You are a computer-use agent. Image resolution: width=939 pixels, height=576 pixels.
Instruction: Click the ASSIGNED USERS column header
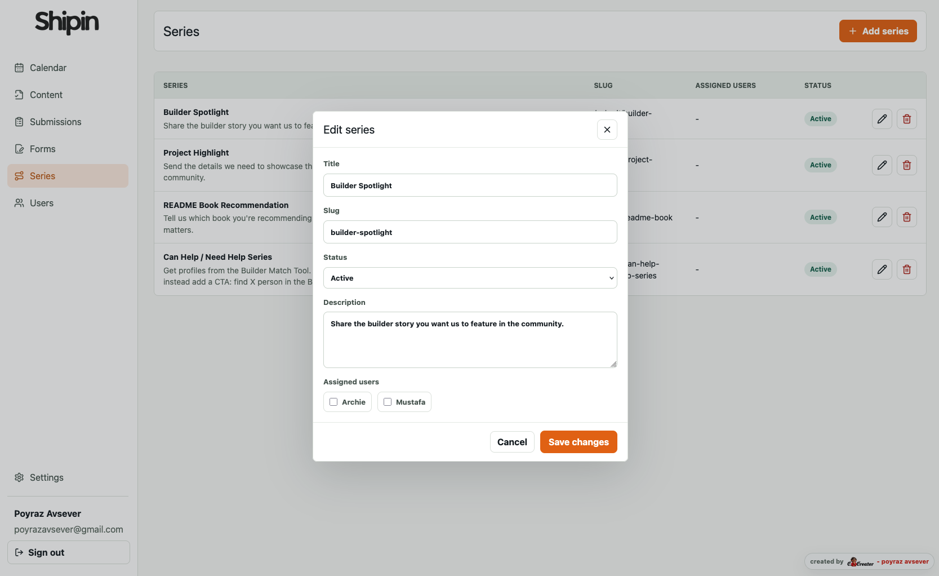pos(726,86)
